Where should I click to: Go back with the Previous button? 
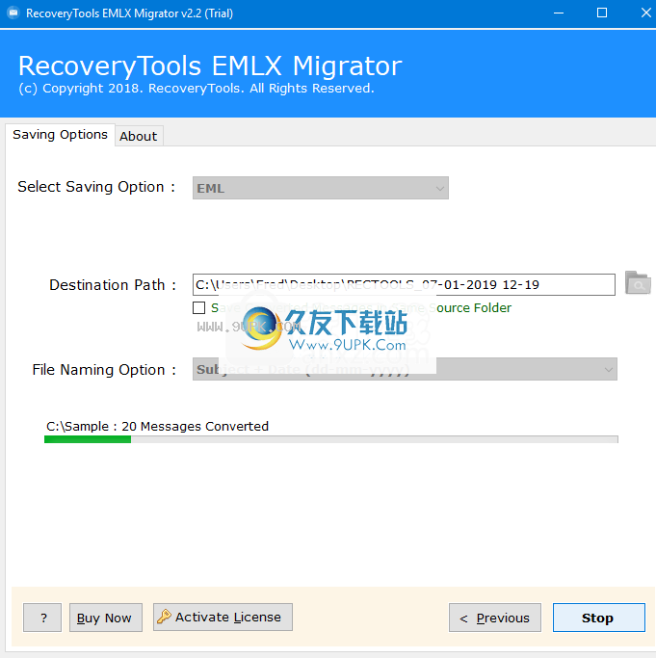(495, 618)
